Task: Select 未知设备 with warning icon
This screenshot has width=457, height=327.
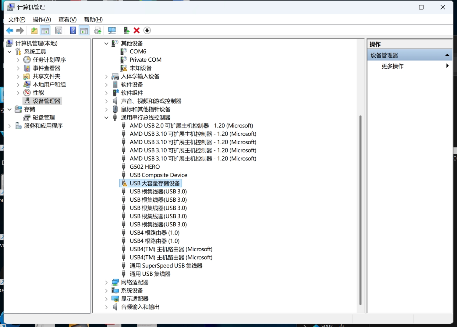Action: click(x=140, y=68)
